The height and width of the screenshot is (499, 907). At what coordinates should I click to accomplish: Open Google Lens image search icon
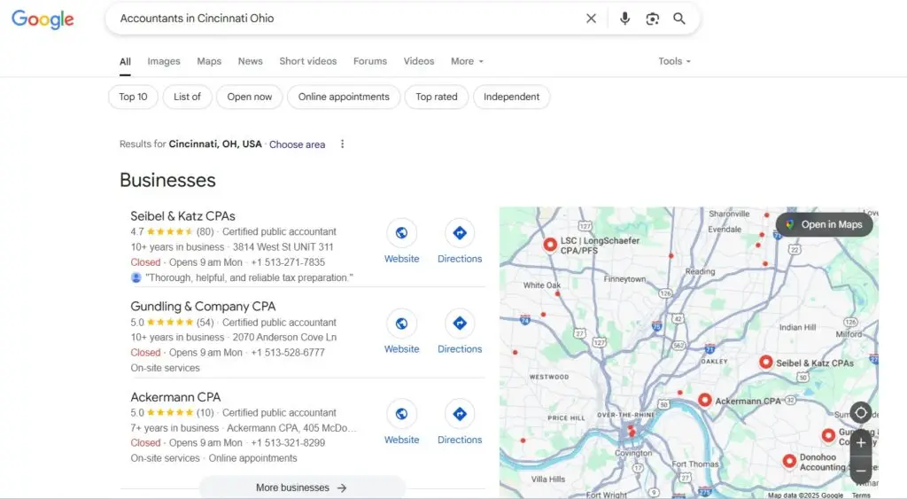653,19
